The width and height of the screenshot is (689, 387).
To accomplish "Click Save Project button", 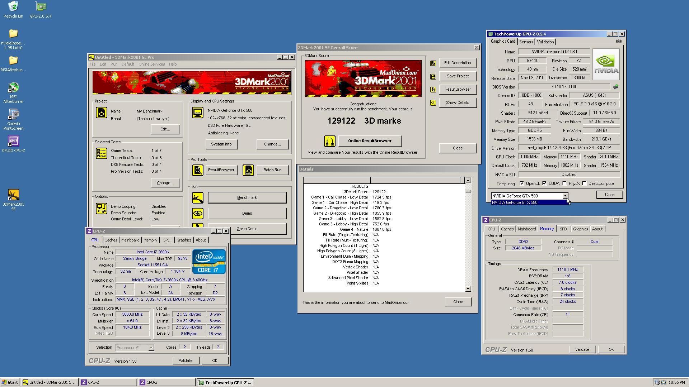I will (x=458, y=76).
